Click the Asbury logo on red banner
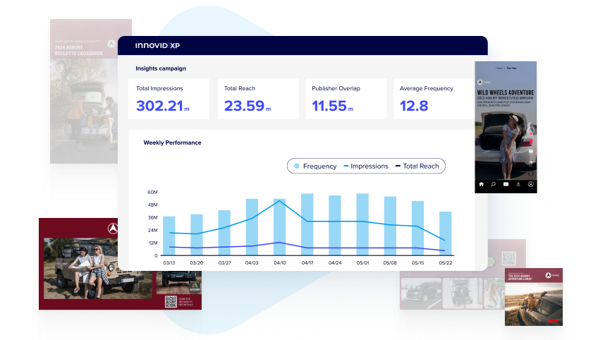Screen dimensions: 605x340 pos(113,229)
